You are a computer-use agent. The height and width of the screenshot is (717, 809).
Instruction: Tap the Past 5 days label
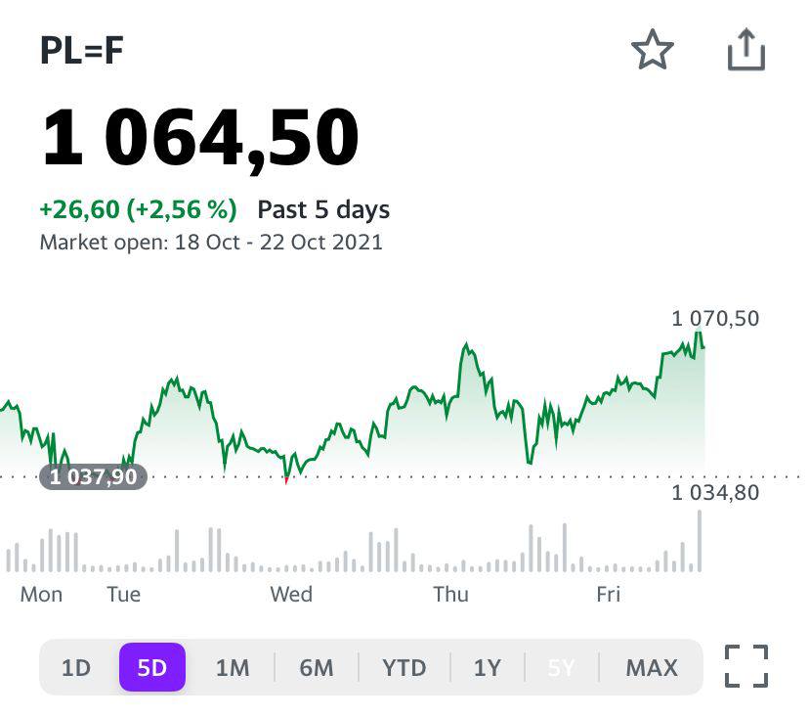coord(323,209)
